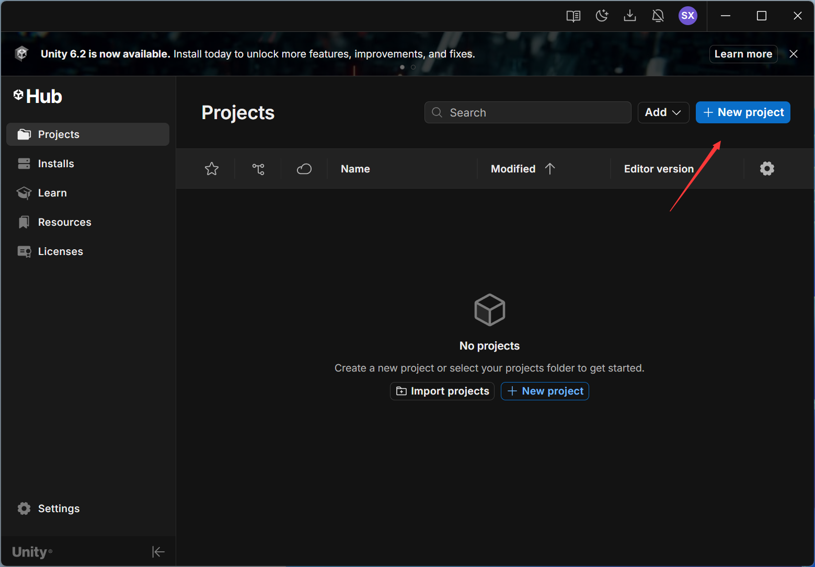Viewport: 815px width, 567px height.
Task: Open the SX account avatar
Action: click(688, 16)
